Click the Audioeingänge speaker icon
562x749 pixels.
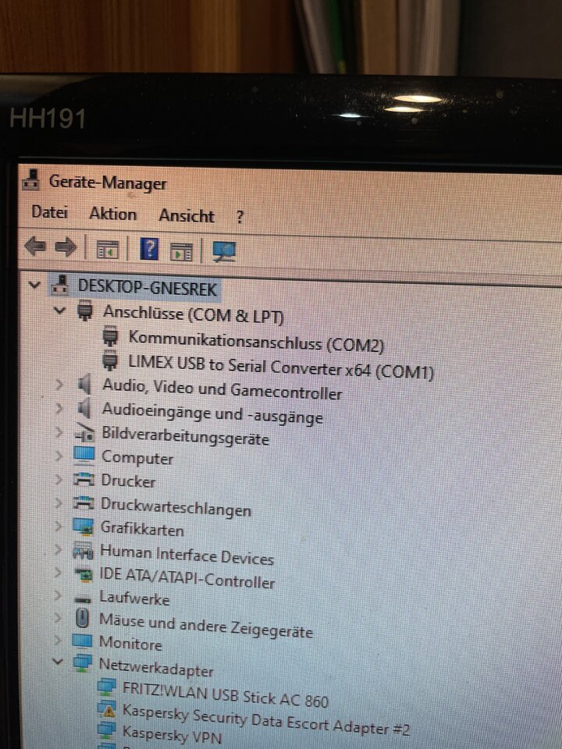(x=84, y=408)
